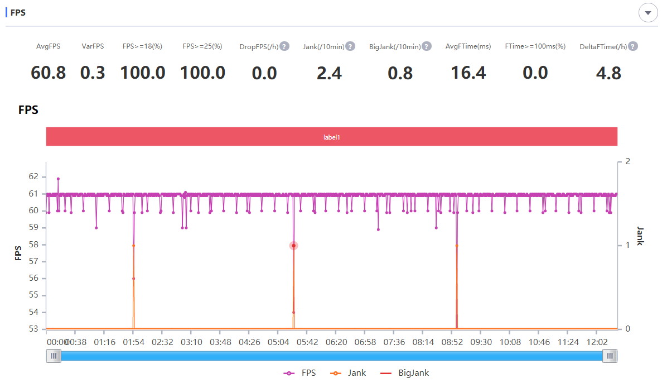Collapse the FPS panel with the dropdown arrow
The width and height of the screenshot is (662, 383).
pyautogui.click(x=647, y=13)
